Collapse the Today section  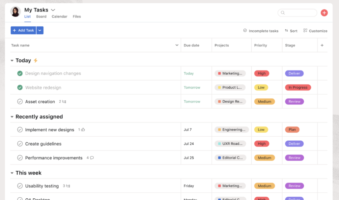pyautogui.click(x=12, y=60)
